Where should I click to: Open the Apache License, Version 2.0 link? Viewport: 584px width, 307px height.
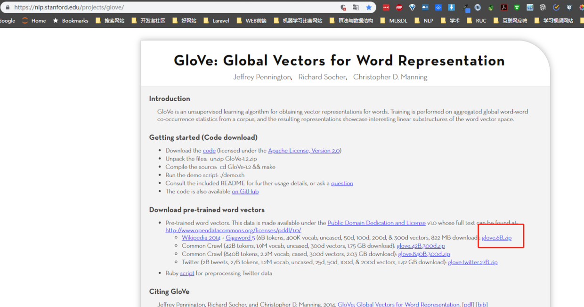click(x=304, y=151)
